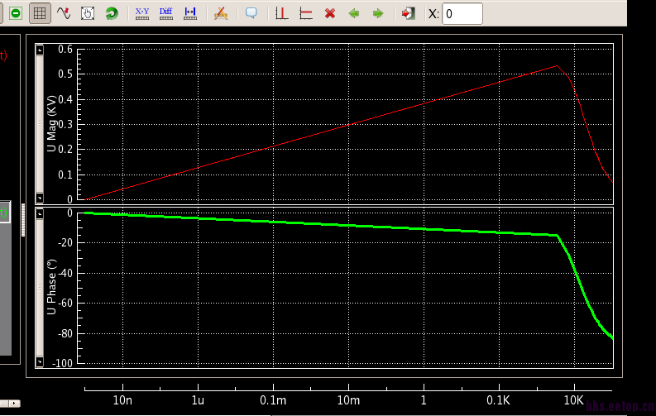
Task: Click the export/exit door icon
Action: point(408,13)
